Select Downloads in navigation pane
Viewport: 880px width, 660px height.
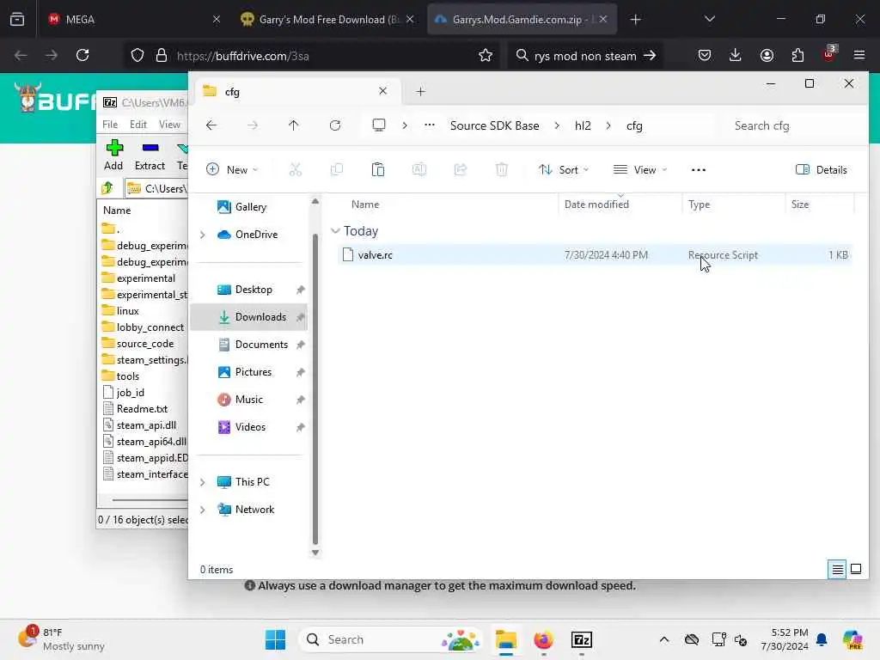(x=249, y=317)
